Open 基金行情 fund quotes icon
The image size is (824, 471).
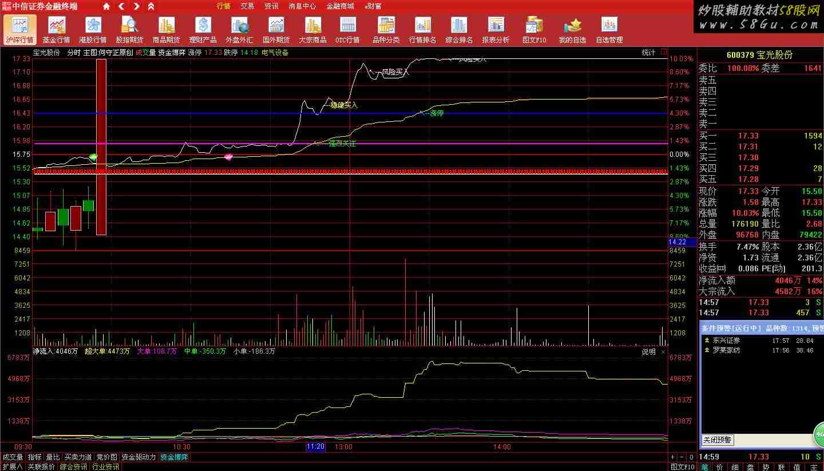[56, 30]
